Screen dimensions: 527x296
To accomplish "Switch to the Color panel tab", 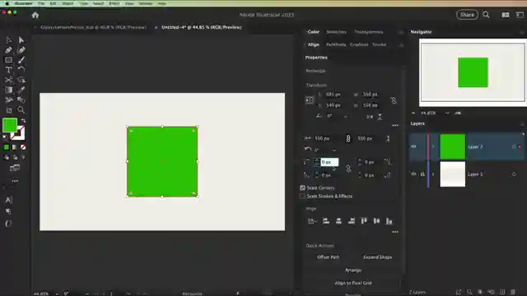I will (x=313, y=32).
